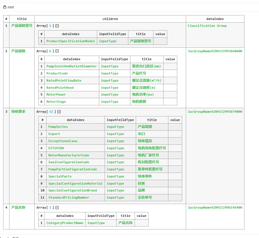
Task: Click the title column header
Action: click(22, 19)
